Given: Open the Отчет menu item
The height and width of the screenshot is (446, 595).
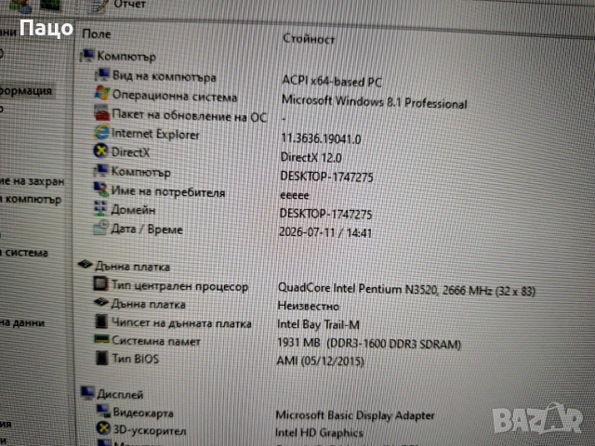Looking at the screenshot, I should [x=130, y=5].
